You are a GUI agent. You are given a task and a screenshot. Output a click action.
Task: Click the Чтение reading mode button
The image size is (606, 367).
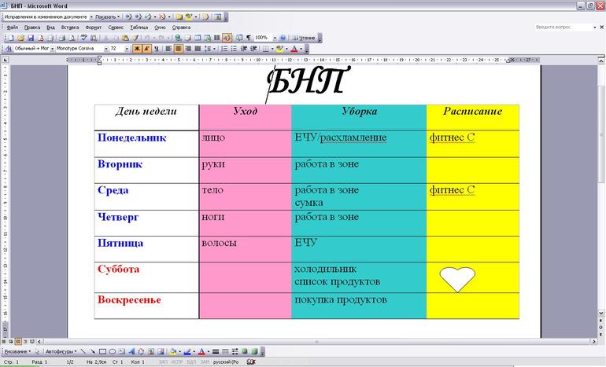point(305,38)
